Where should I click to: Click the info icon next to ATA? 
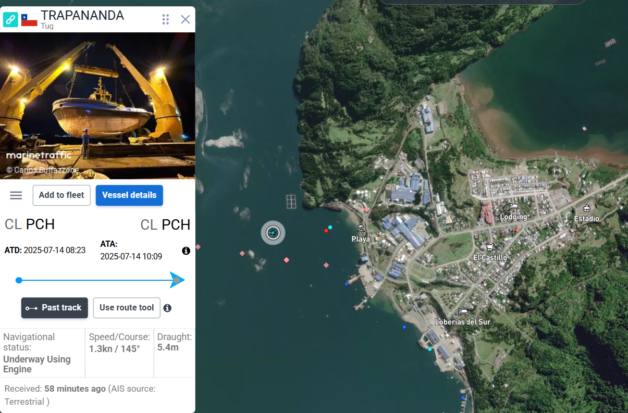tap(186, 251)
